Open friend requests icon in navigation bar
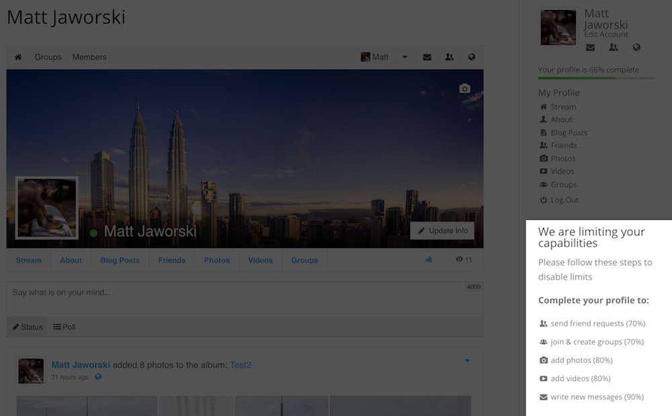 pyautogui.click(x=449, y=57)
